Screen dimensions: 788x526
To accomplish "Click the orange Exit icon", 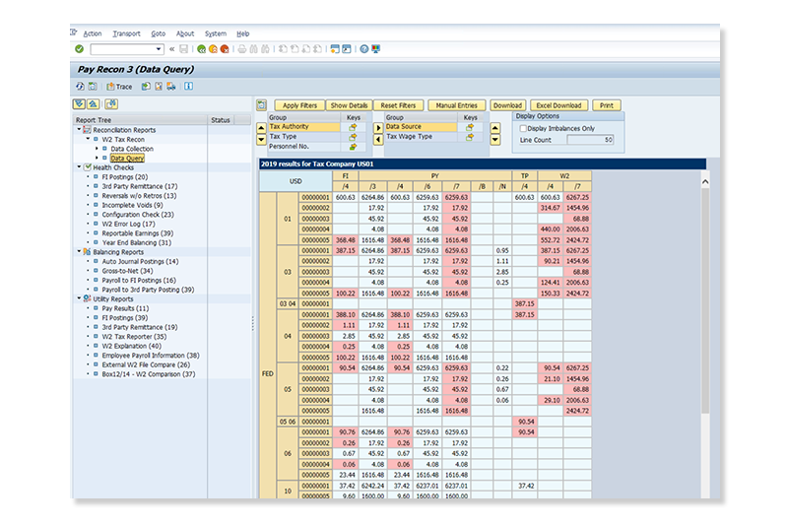I will (213, 49).
